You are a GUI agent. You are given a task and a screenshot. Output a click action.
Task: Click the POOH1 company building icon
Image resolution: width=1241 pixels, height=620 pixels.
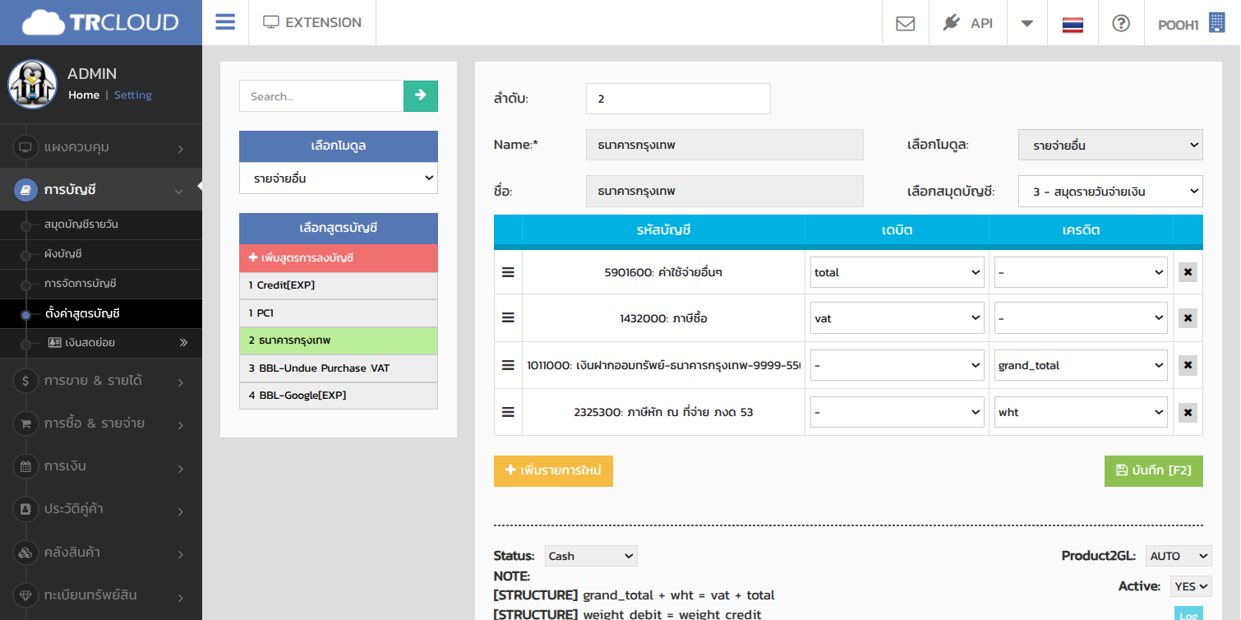point(1216,23)
